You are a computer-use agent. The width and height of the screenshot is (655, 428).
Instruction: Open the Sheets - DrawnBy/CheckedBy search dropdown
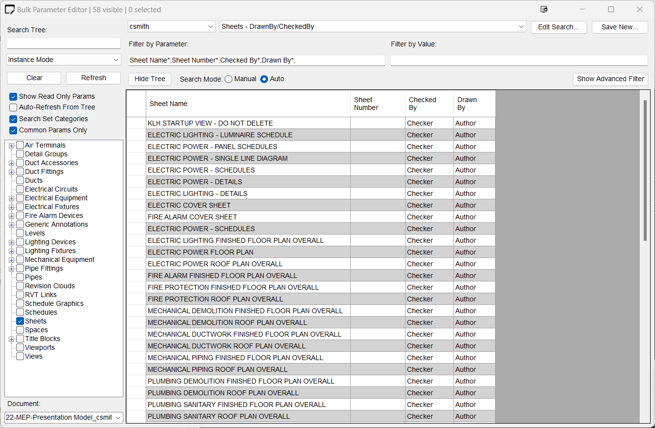[373, 26]
